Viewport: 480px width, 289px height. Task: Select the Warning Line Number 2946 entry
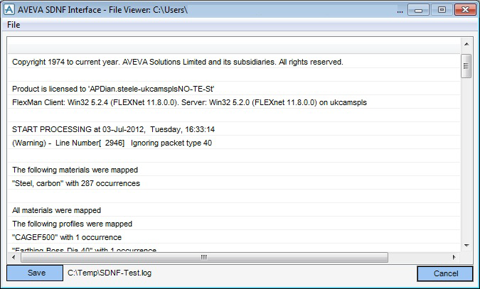234,143
